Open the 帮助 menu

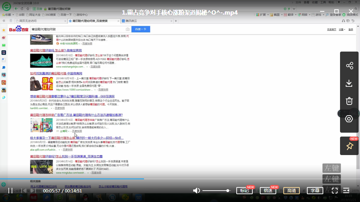click(x=331, y=2)
